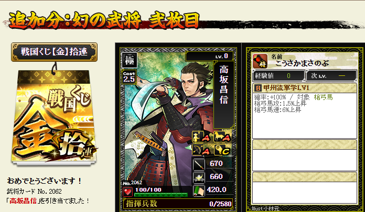Image resolution: width=365 pixels, height=212 pixels.
Task: Click the empty second skill slot
Action: click(305, 155)
